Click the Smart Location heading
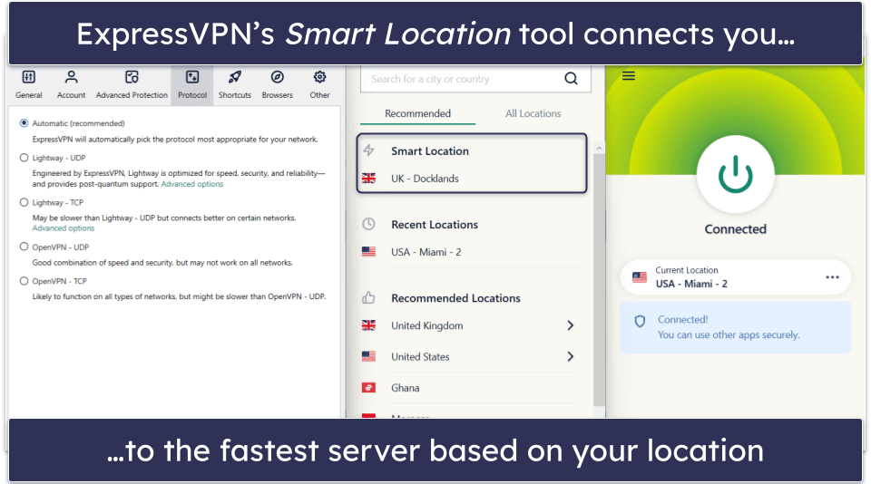 pyautogui.click(x=430, y=151)
